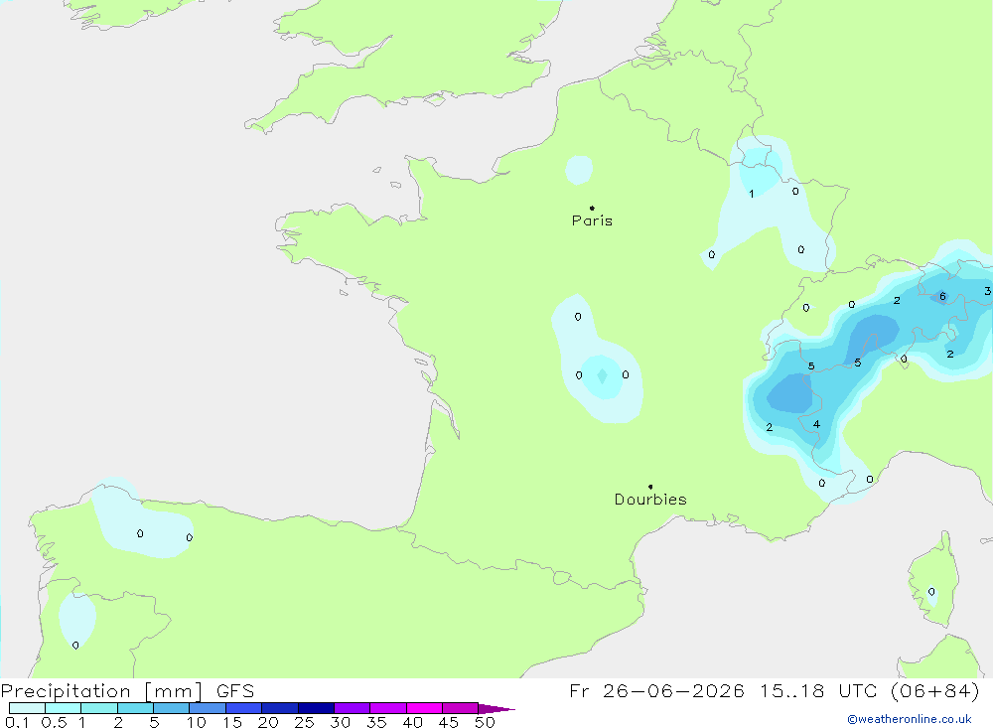Select the Dourbies city label
Screen dimensions: 993x728
(650, 500)
